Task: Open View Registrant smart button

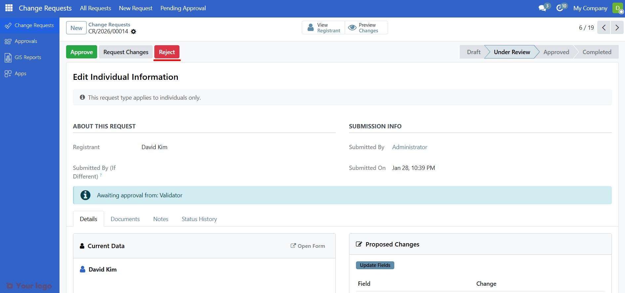Action: (x=323, y=28)
